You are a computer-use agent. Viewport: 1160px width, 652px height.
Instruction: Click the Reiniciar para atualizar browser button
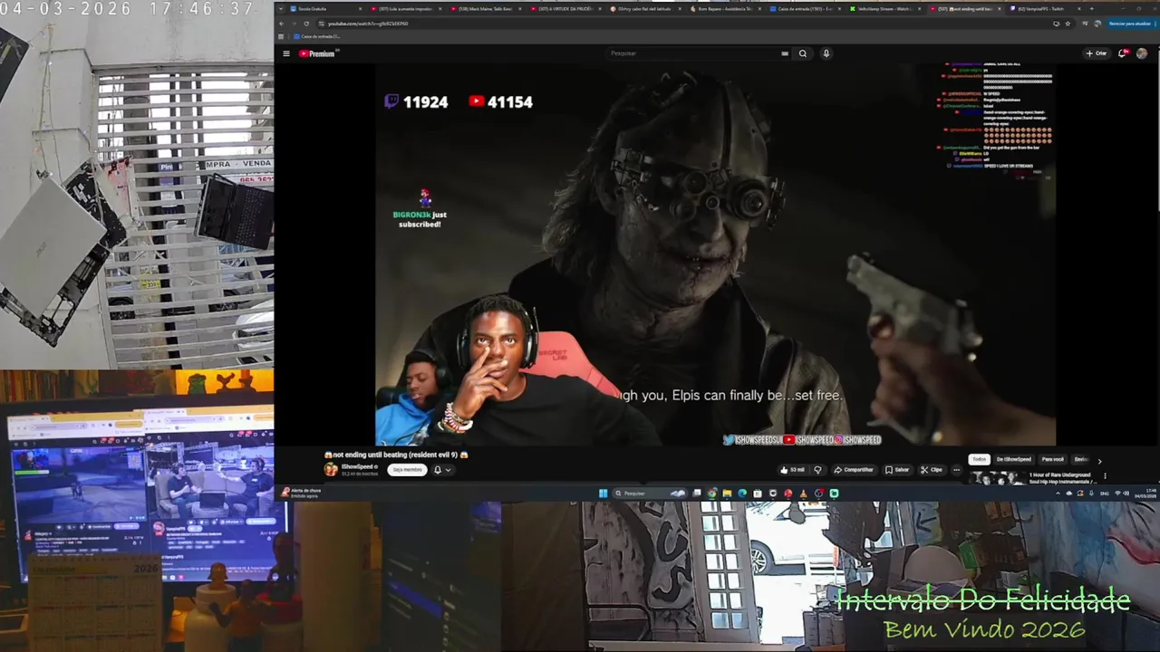(x=1129, y=24)
